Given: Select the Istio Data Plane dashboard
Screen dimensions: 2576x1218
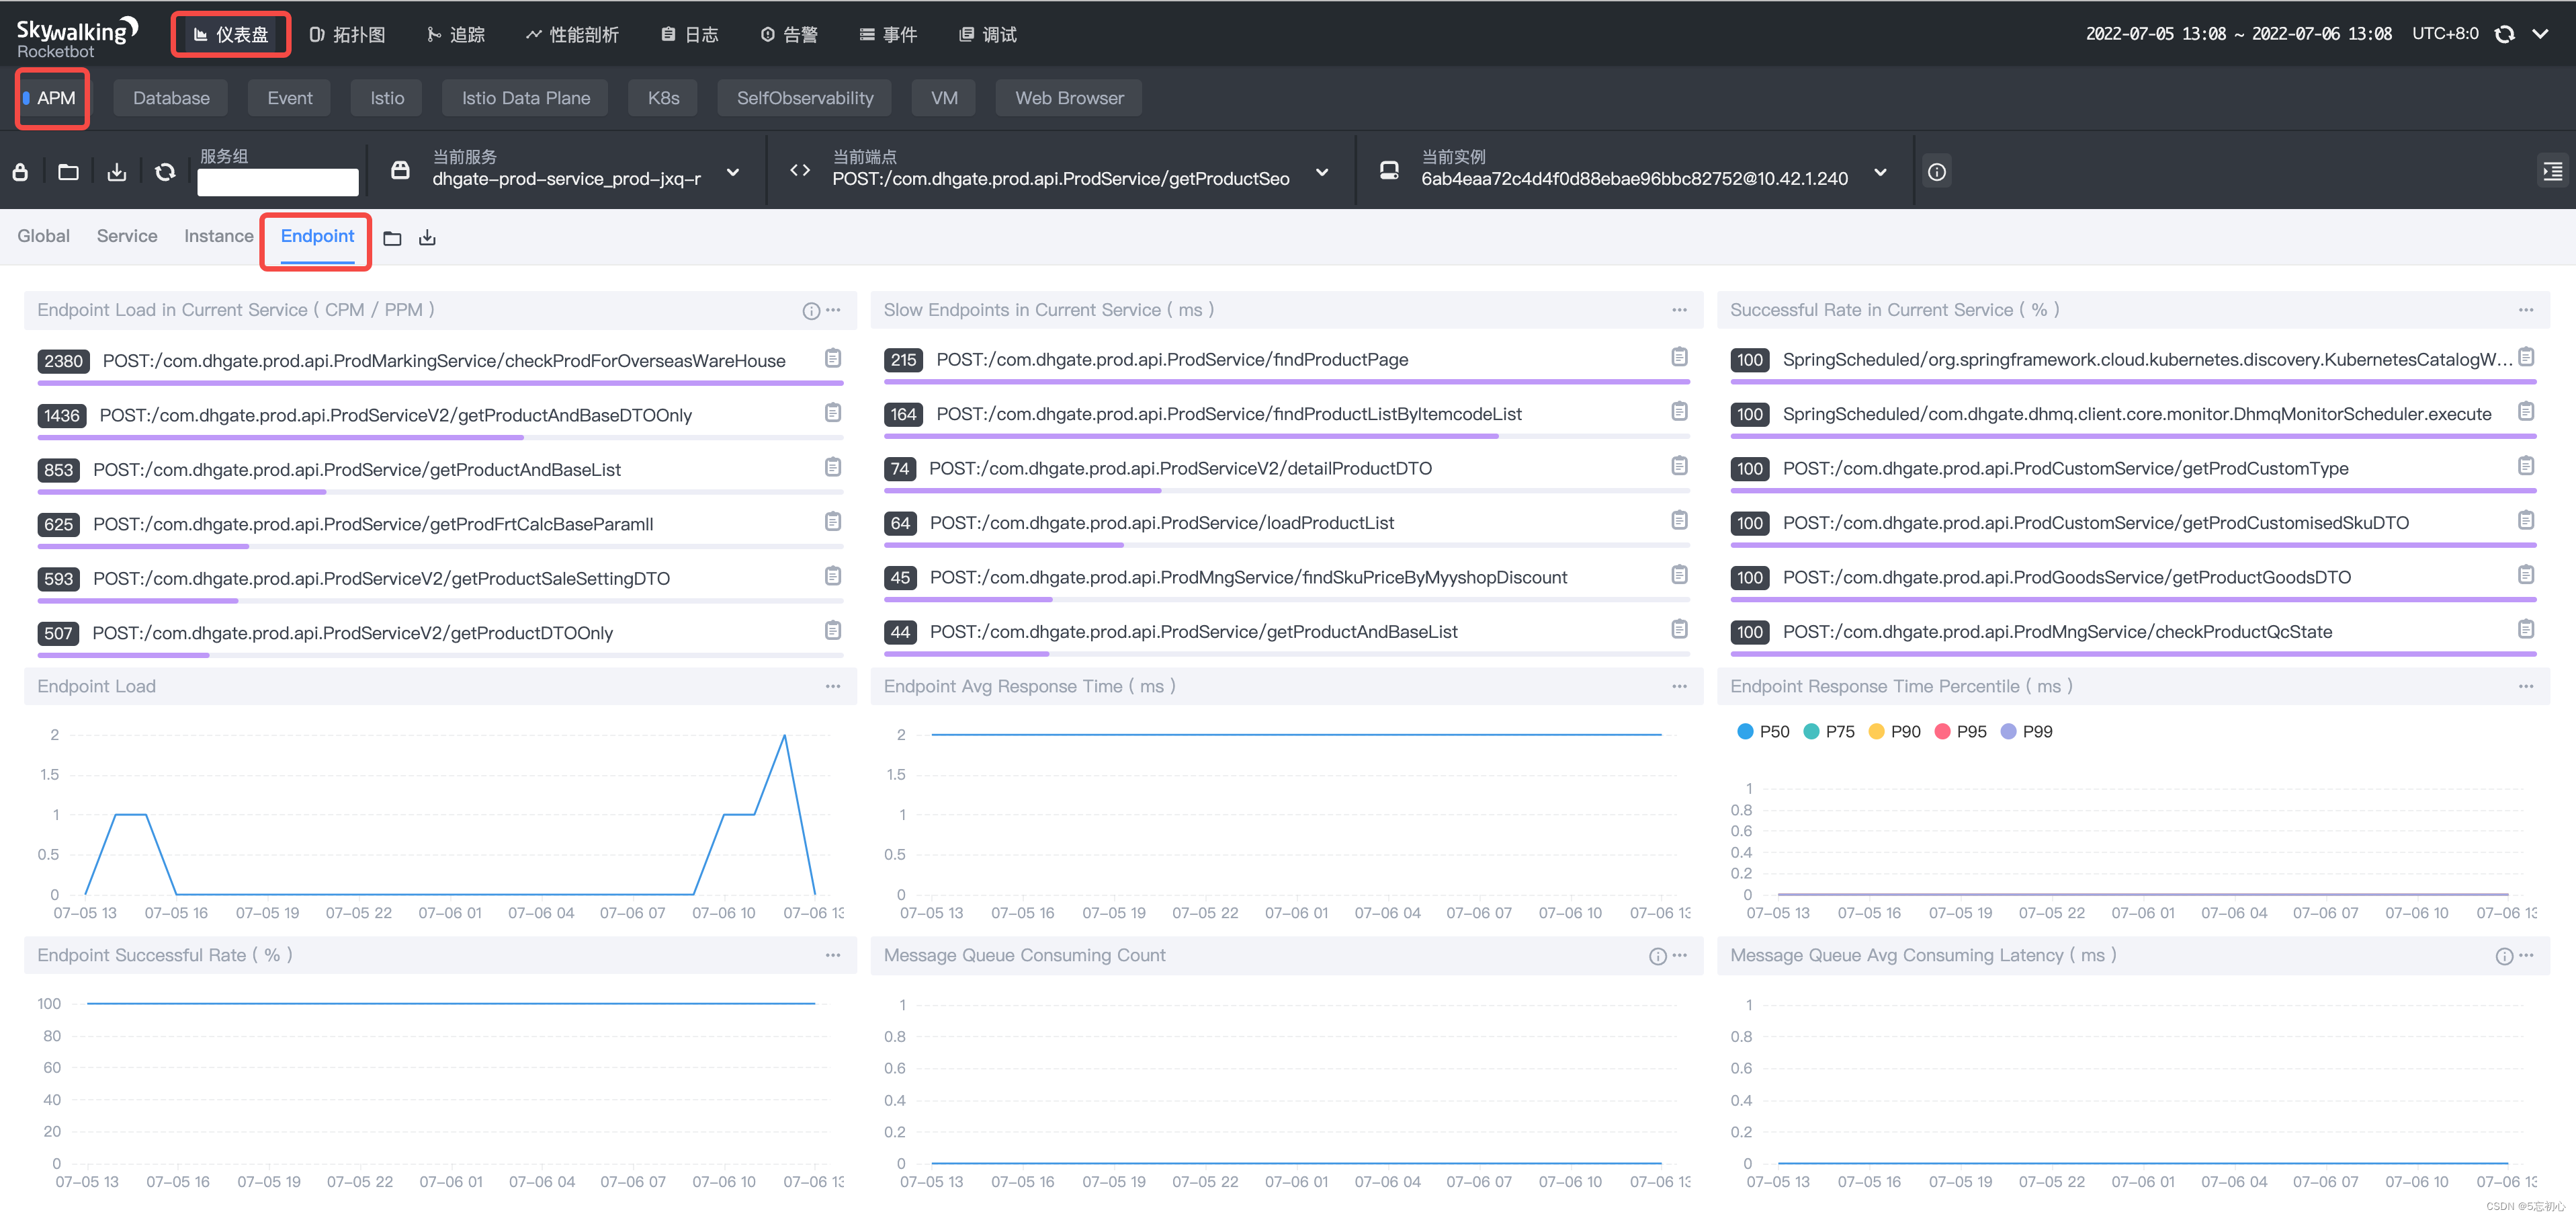Looking at the screenshot, I should tap(525, 98).
